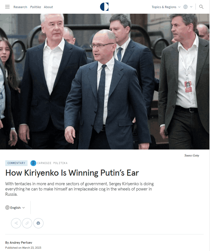Open the About menu item
The image size is (210, 251).
[x=48, y=7]
